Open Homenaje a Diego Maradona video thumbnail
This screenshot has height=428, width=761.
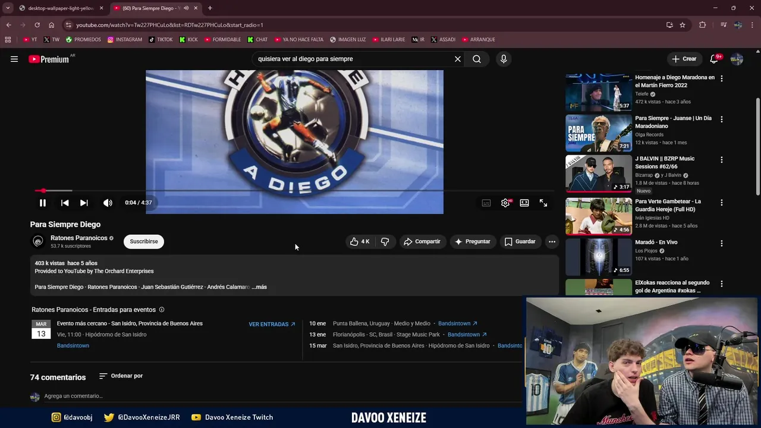599,92
